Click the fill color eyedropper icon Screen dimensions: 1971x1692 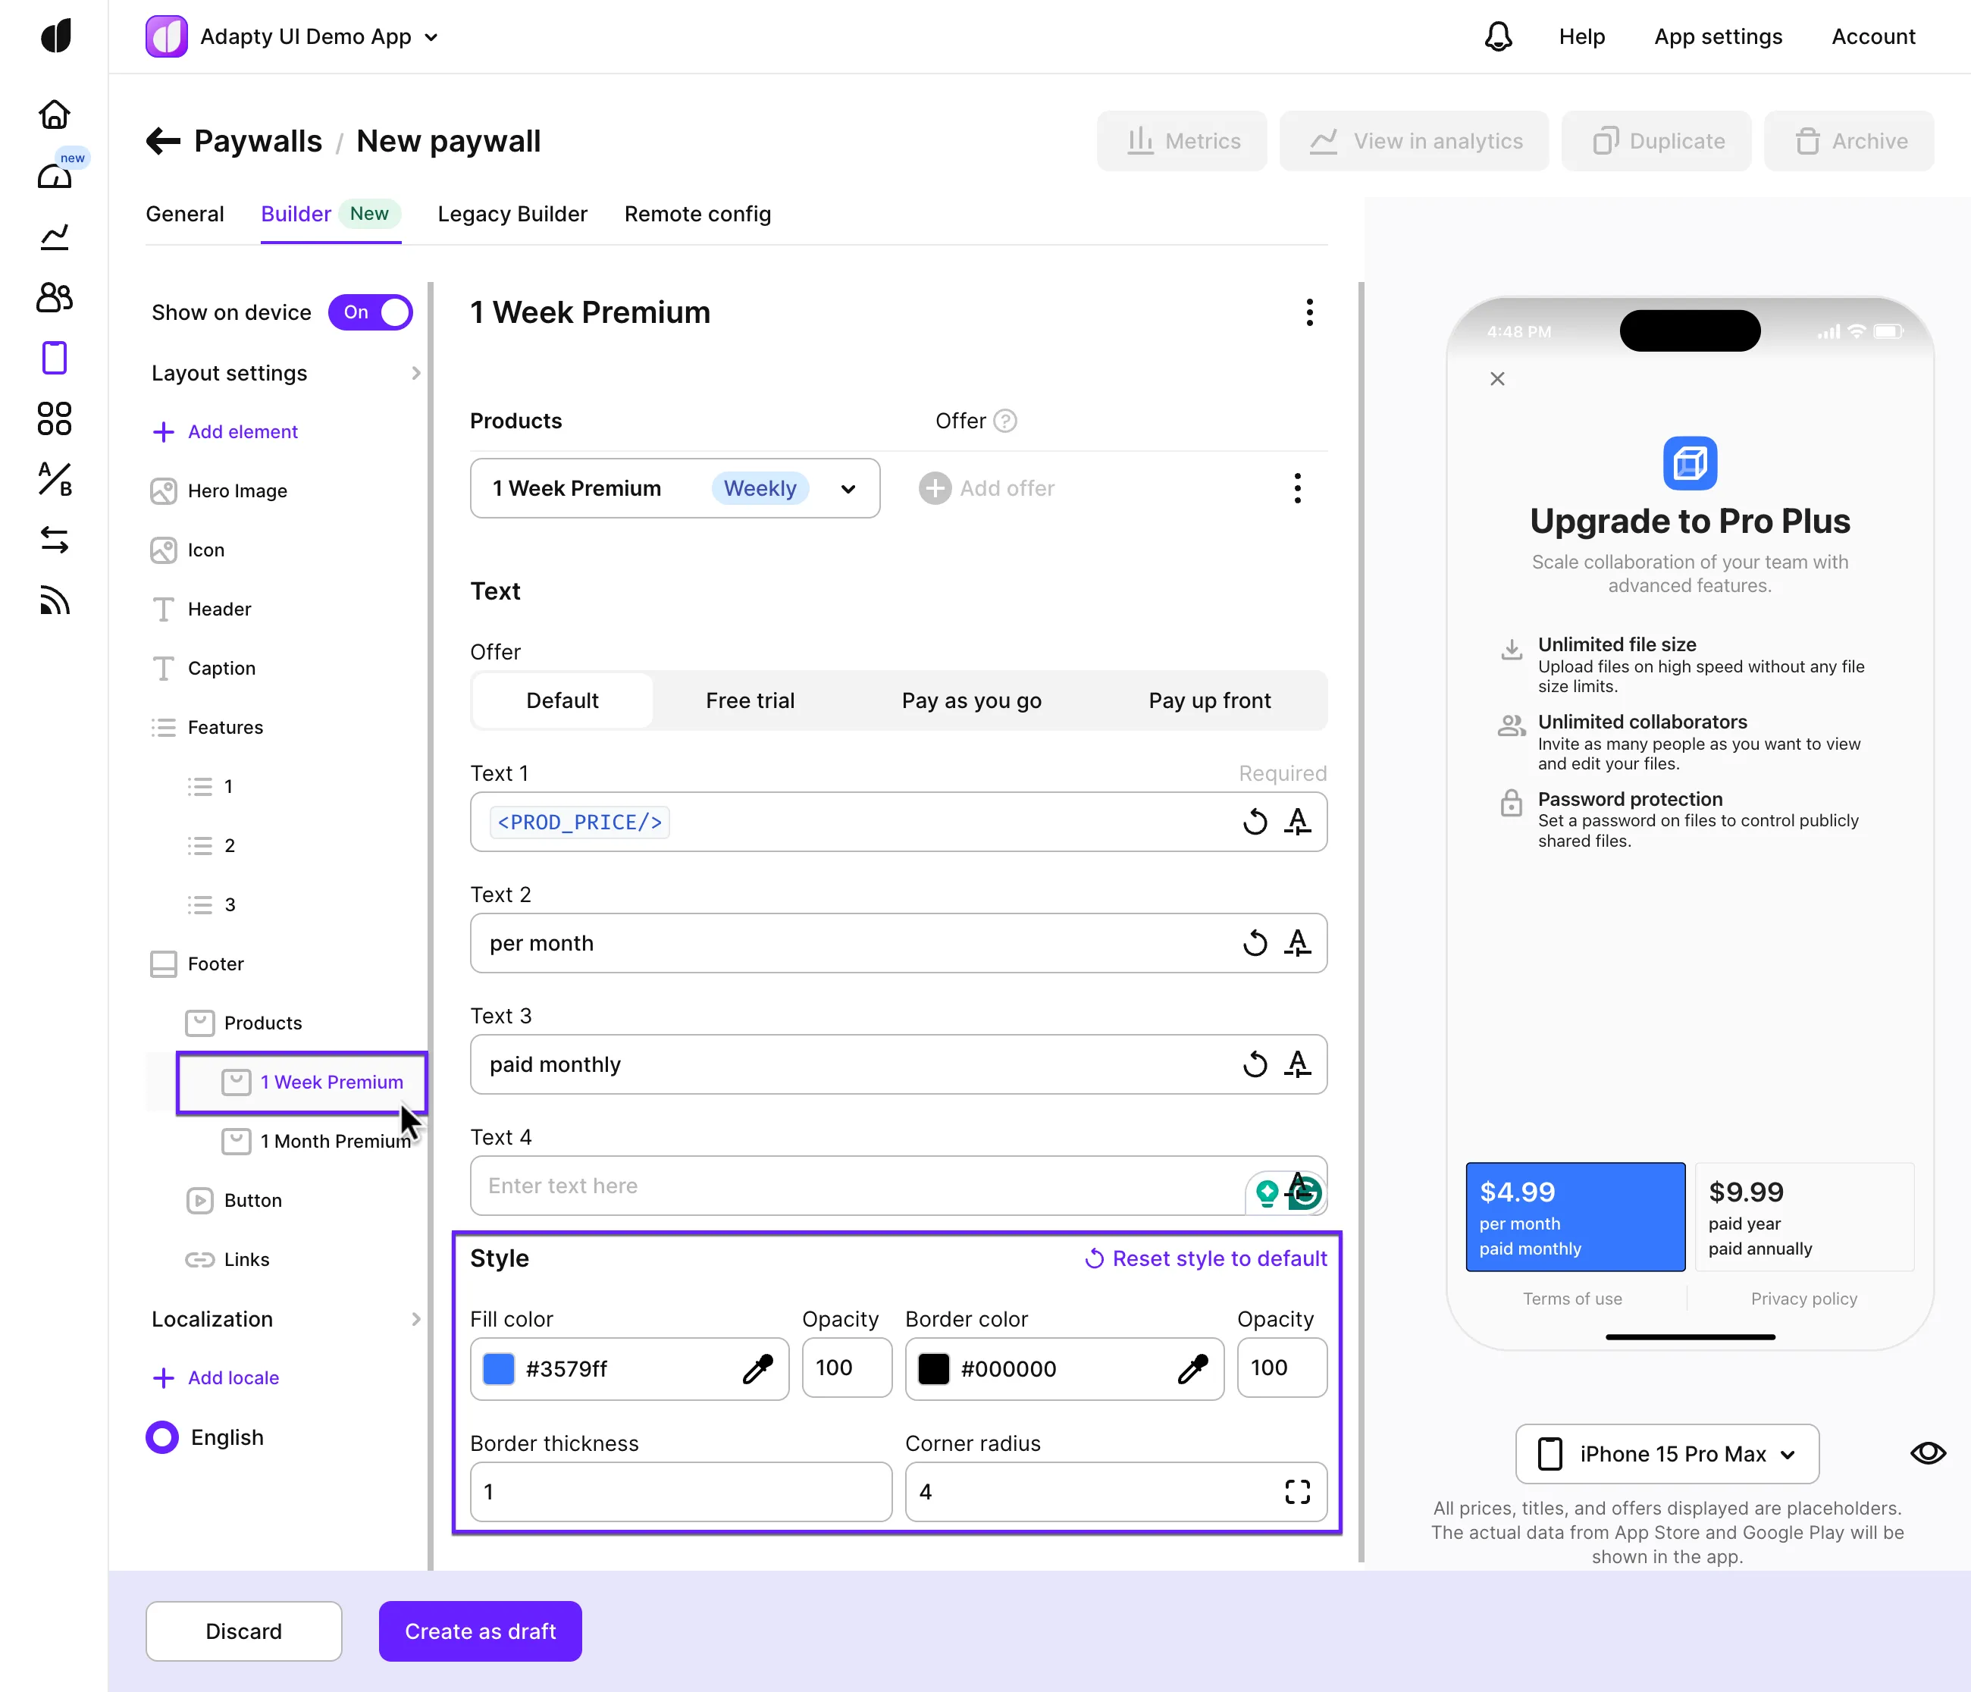(757, 1368)
